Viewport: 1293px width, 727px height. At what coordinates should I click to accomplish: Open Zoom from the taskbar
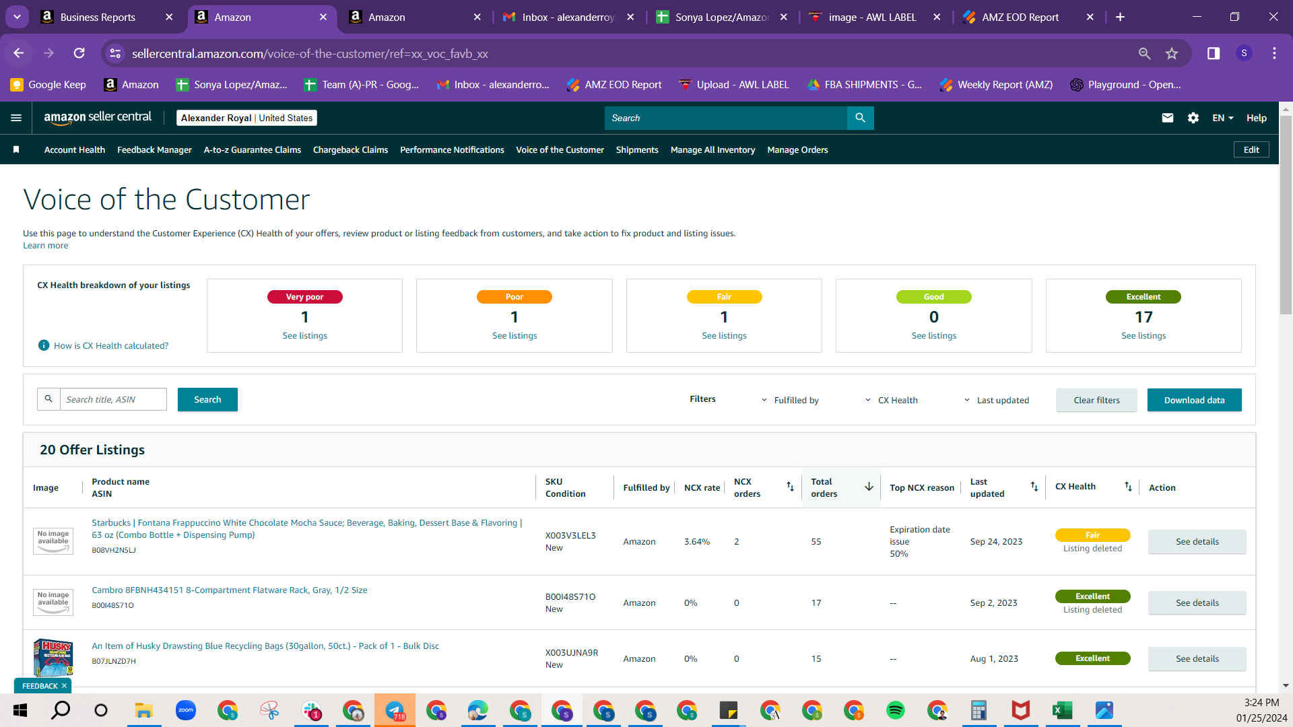[x=186, y=710]
